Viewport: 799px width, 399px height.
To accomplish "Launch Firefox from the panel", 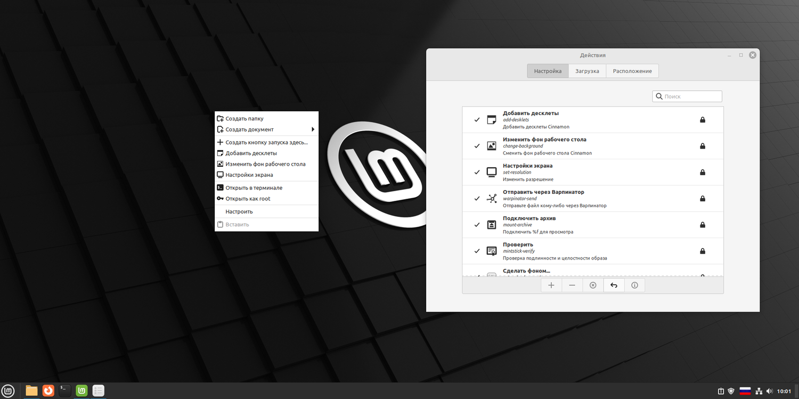I will pyautogui.click(x=48, y=391).
